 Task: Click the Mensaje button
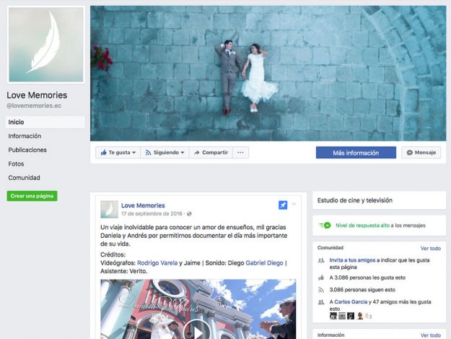tap(421, 153)
